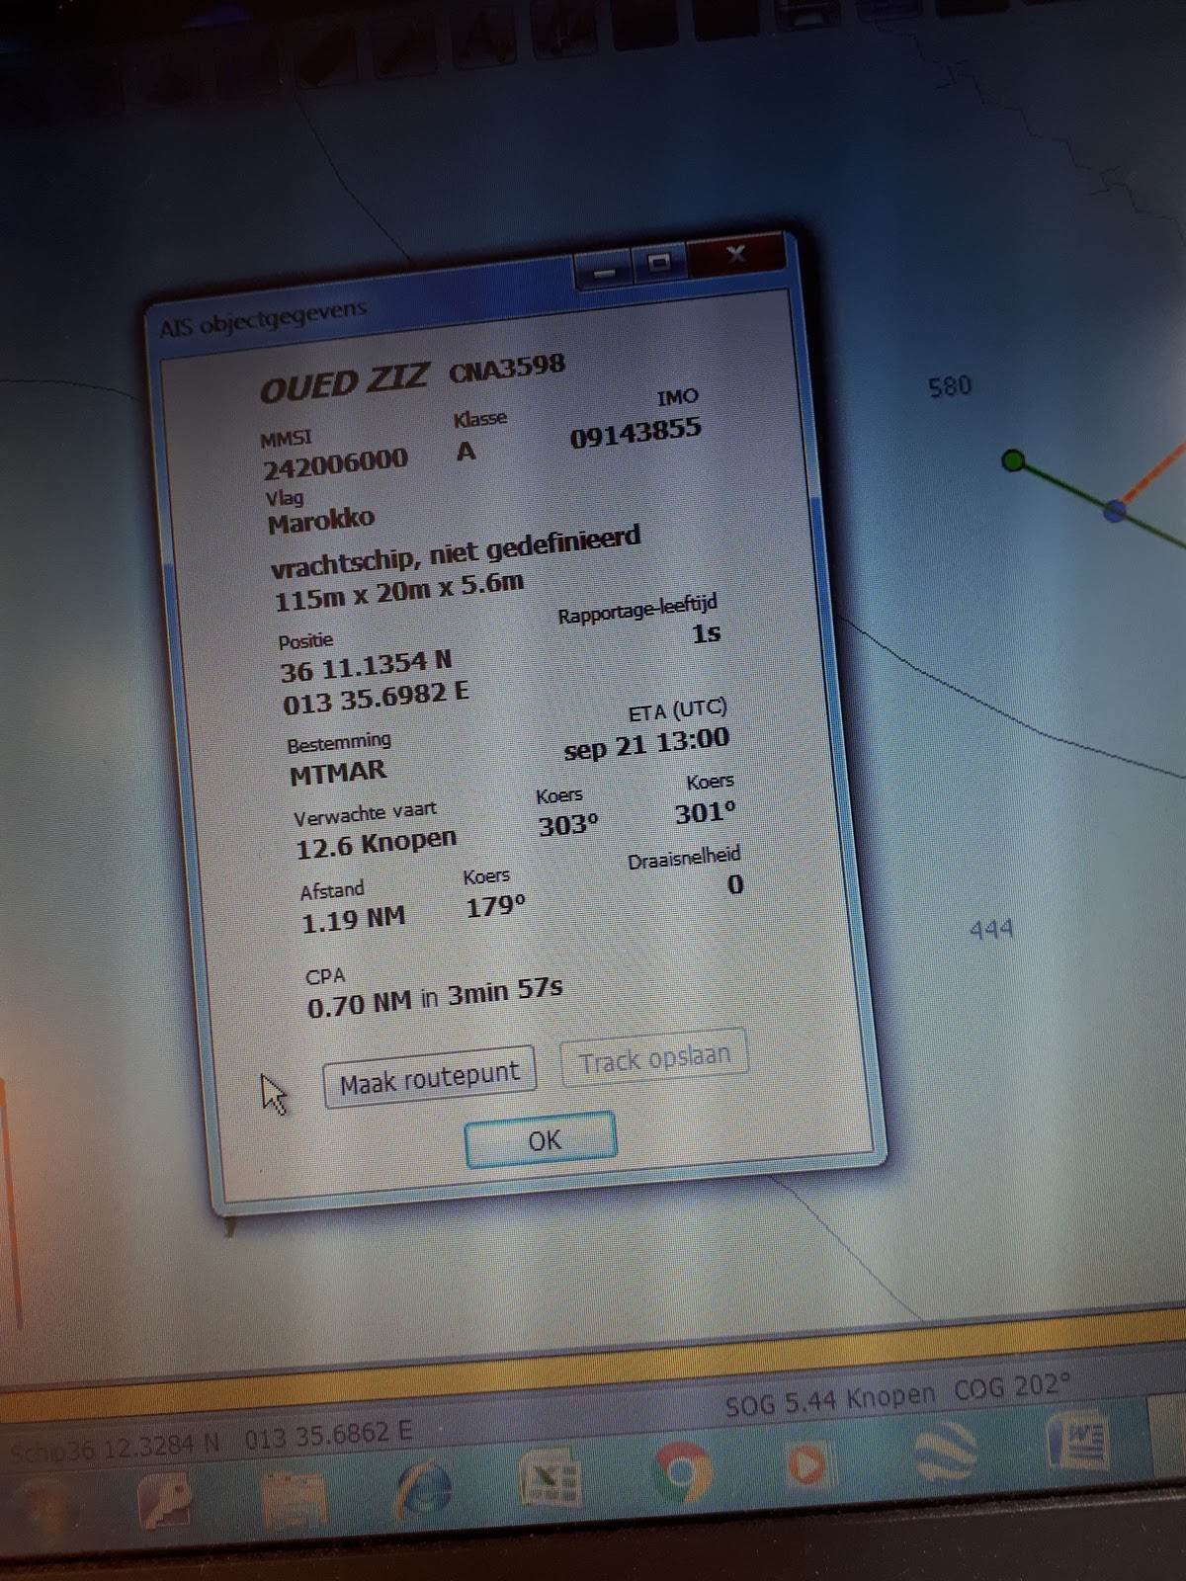Click the AIS objectgegevens title bar
The width and height of the screenshot is (1186, 1581).
tap(366, 306)
